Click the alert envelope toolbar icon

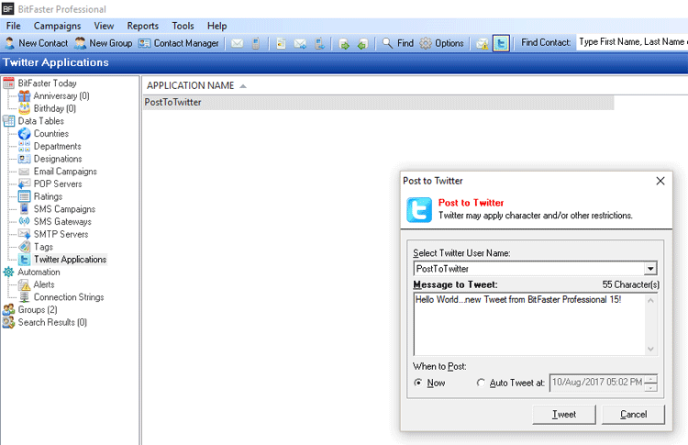[x=482, y=43]
